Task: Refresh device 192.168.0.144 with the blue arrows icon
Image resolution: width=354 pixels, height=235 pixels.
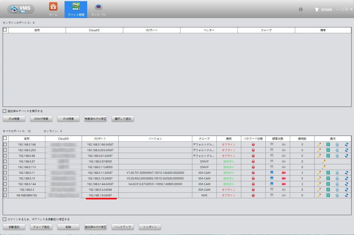Action: click(x=346, y=184)
